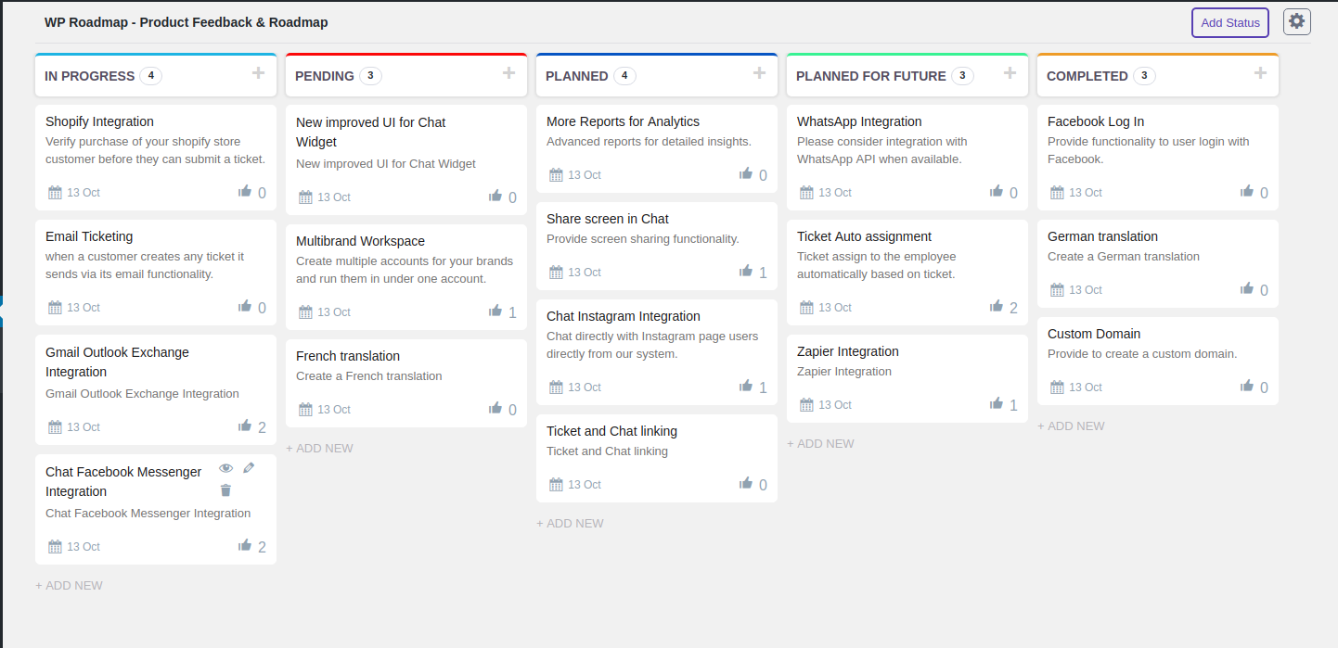
Task: Delete Chat Facebook Messenger Integration card
Action: click(x=225, y=490)
